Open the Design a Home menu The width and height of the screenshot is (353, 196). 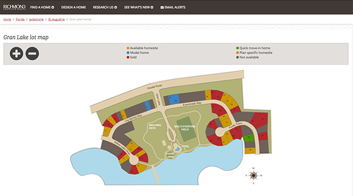click(x=73, y=8)
